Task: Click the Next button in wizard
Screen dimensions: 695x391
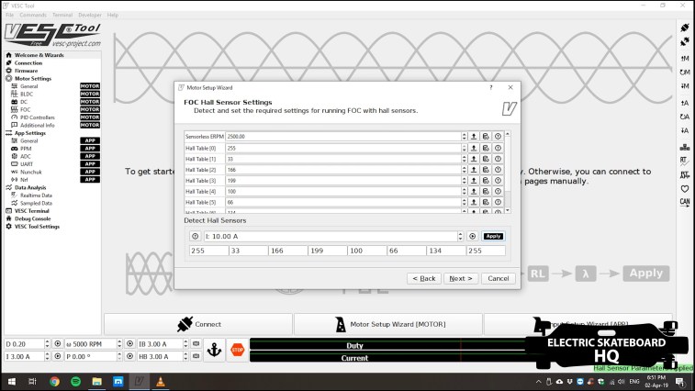Action: pos(459,278)
